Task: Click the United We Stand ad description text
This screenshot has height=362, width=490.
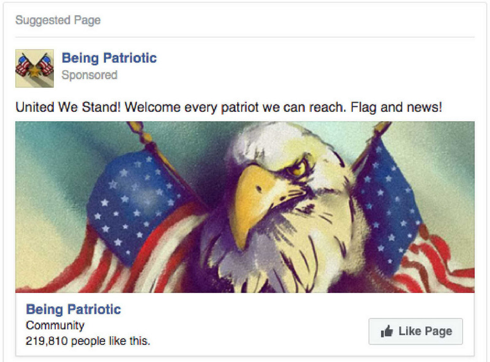Action: click(228, 108)
